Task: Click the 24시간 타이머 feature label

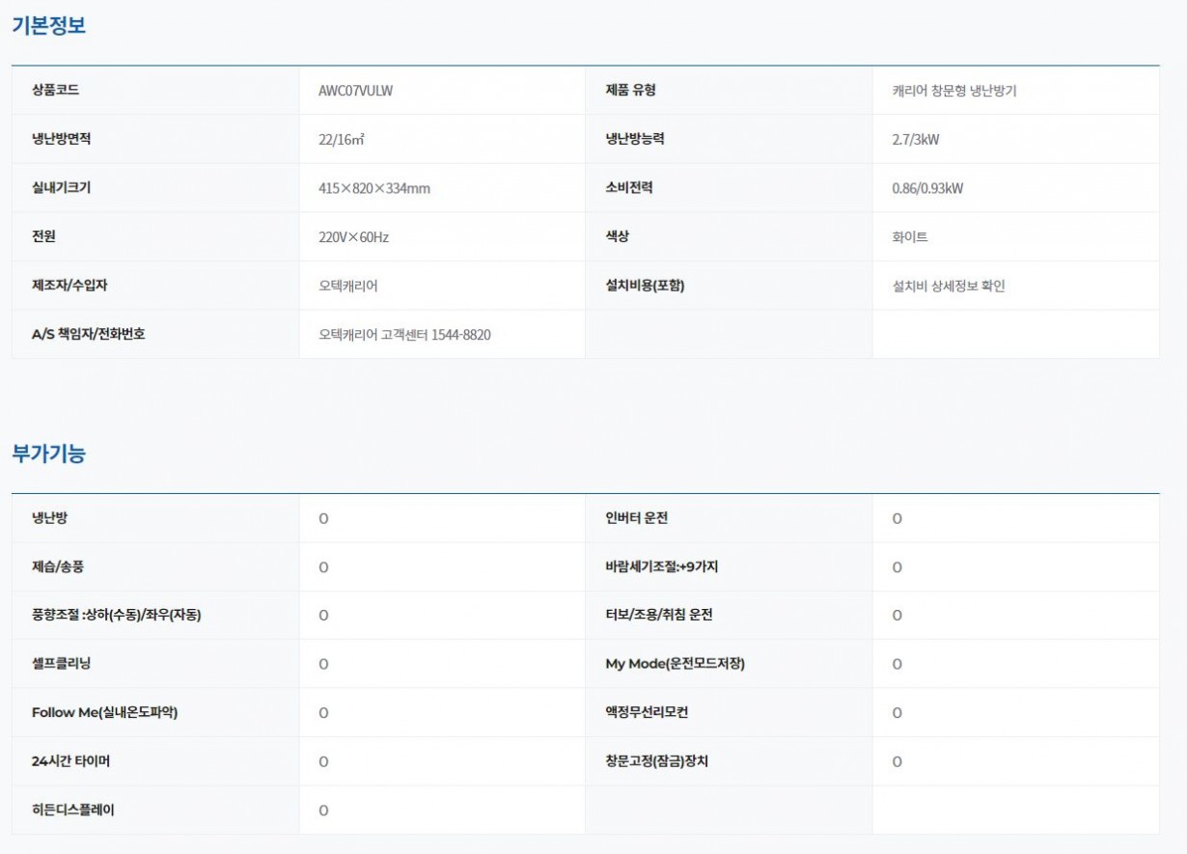Action: click(x=70, y=761)
